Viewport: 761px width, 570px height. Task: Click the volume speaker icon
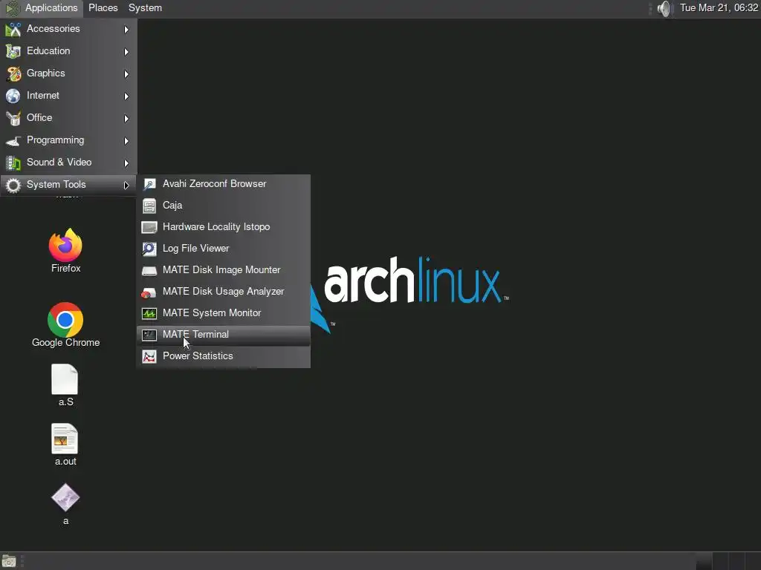(x=664, y=8)
